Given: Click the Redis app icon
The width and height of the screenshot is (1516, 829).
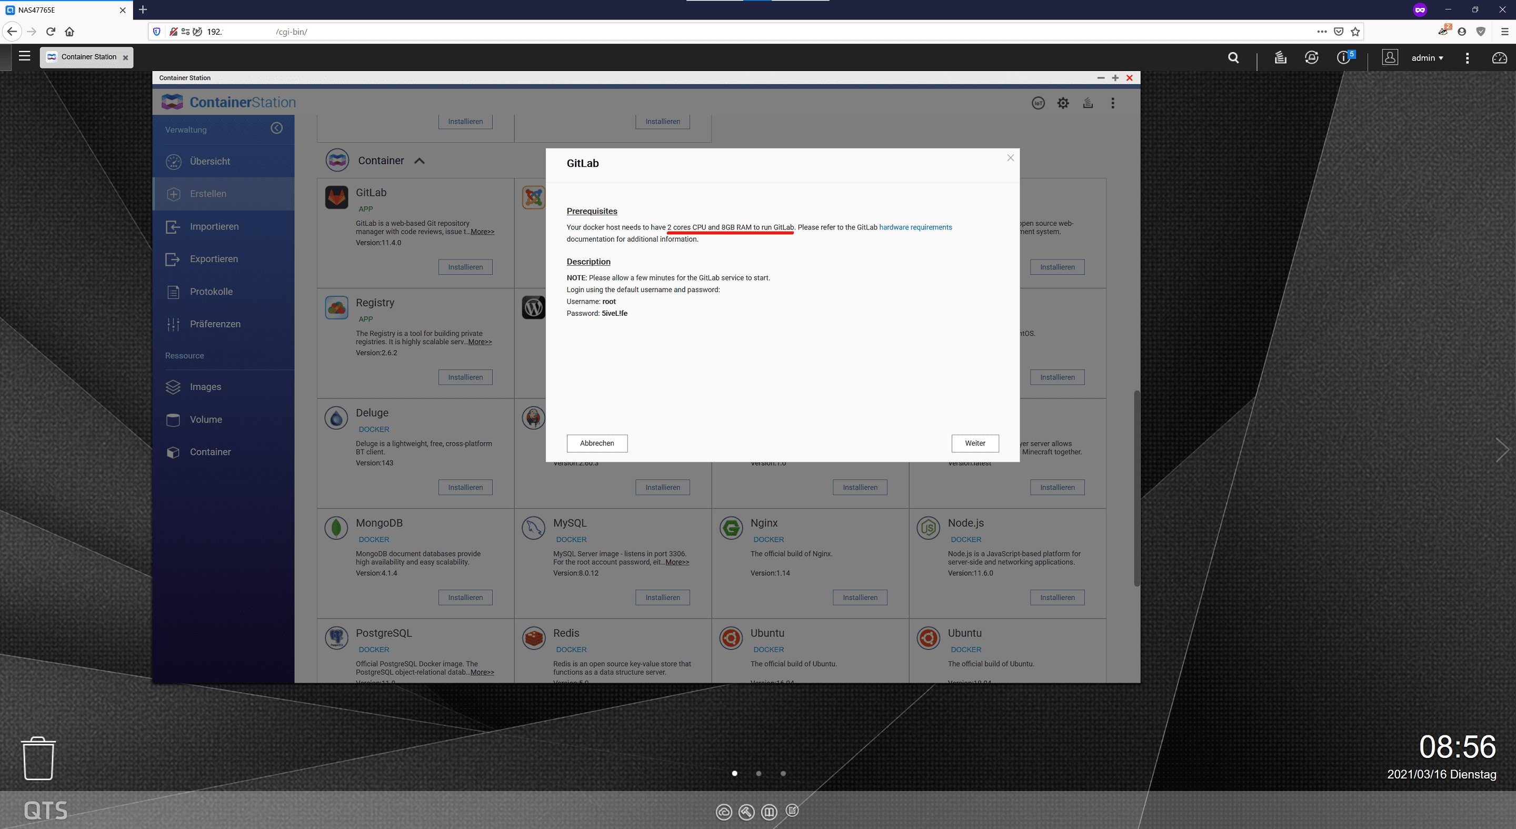Looking at the screenshot, I should [x=534, y=638].
